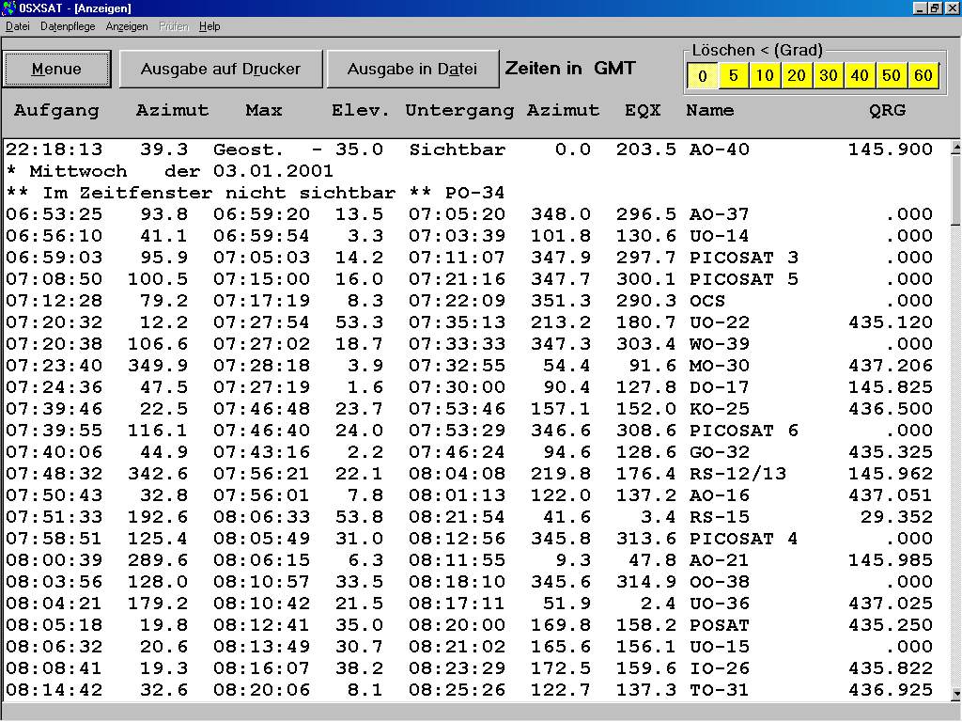The width and height of the screenshot is (962, 722).
Task: Choose the 20 degree elevation filter
Action: point(797,76)
